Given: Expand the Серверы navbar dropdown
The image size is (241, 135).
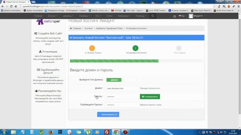Looking at the screenshot, I should click(x=84, y=16).
